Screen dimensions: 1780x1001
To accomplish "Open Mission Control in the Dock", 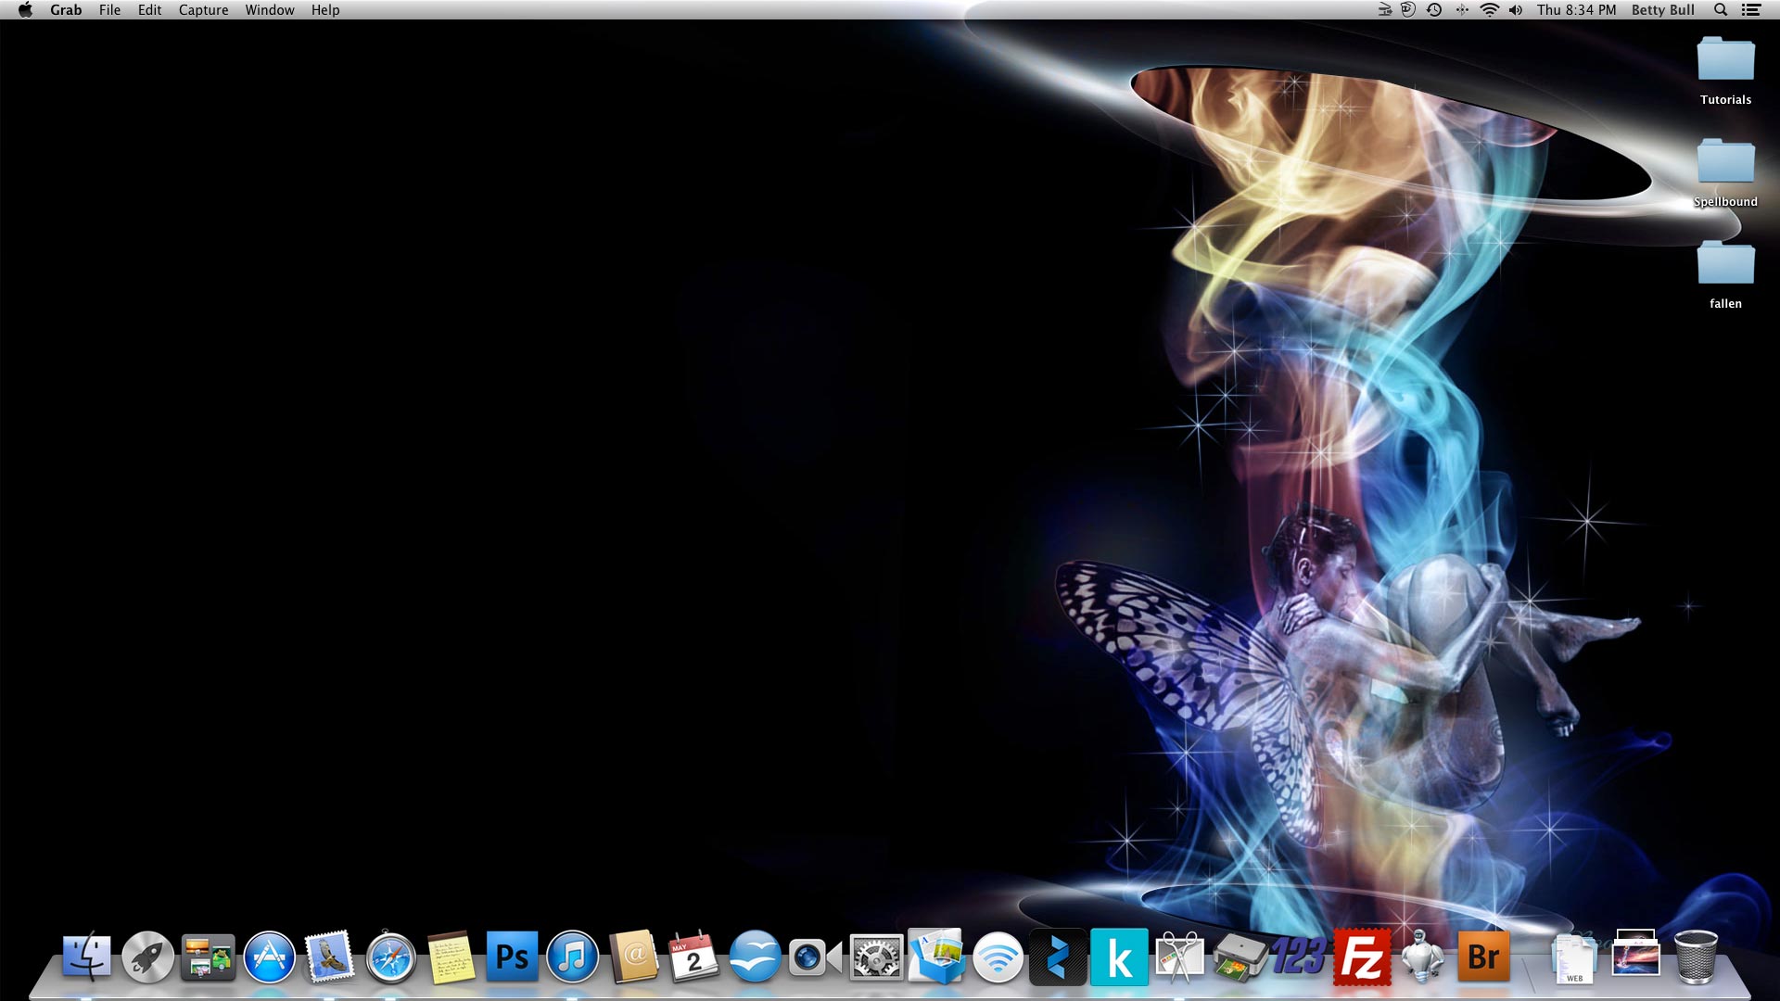I will point(208,957).
